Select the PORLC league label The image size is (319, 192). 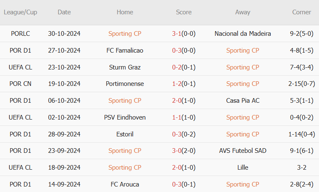point(20,34)
